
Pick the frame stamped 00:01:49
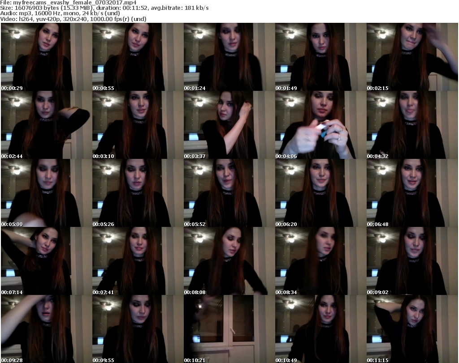click(321, 57)
